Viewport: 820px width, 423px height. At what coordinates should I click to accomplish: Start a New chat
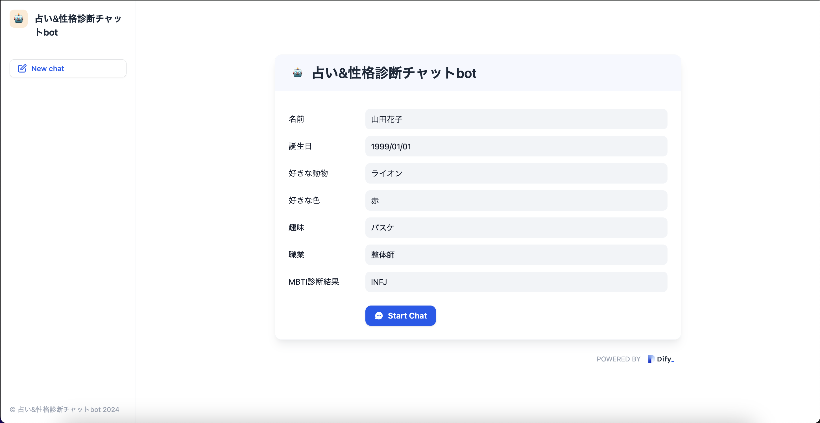pos(68,68)
